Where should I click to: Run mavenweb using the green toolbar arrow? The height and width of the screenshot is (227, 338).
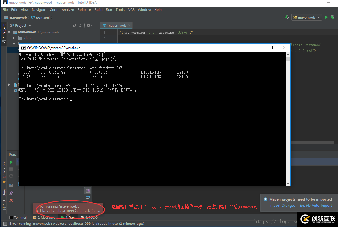pos(326,17)
